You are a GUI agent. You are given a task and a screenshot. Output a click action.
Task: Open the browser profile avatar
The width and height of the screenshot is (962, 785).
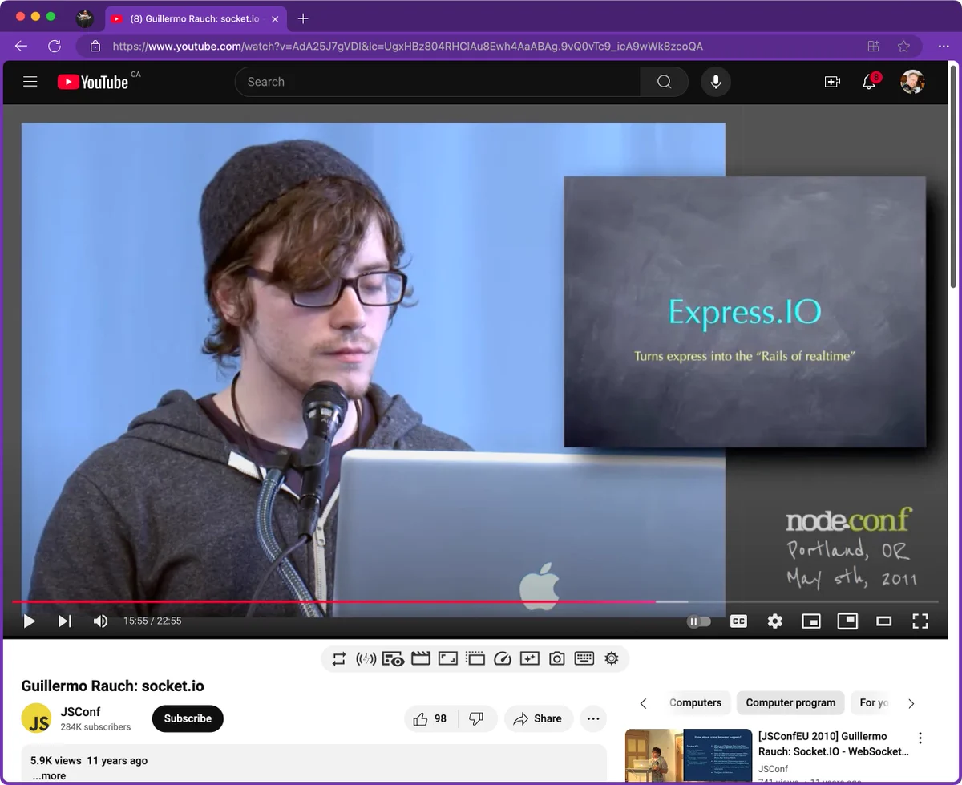pyautogui.click(x=85, y=18)
